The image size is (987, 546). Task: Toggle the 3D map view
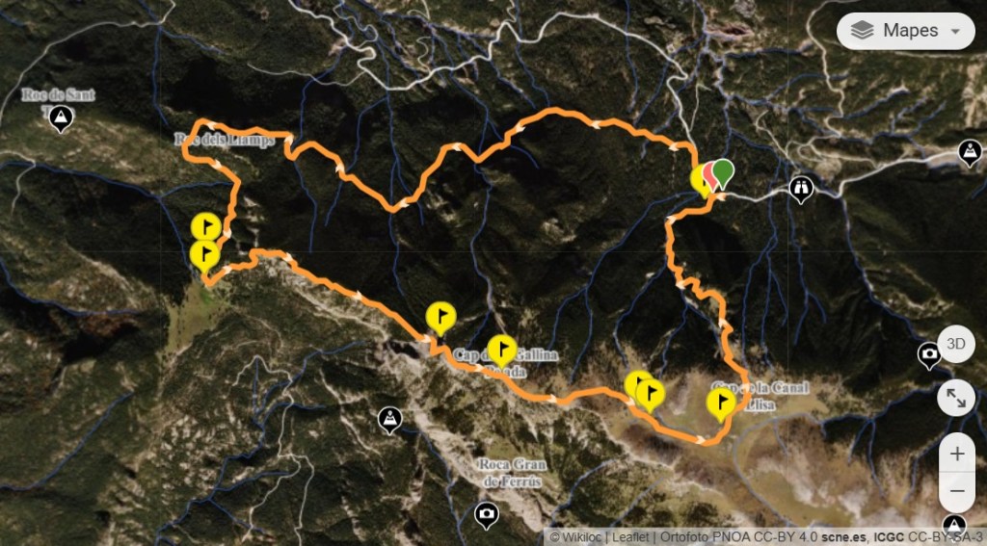coord(955,344)
